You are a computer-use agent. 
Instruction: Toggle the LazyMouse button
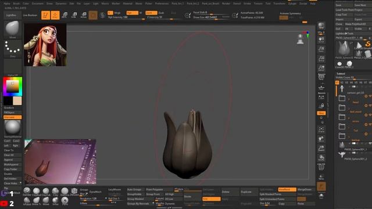(x=115, y=190)
